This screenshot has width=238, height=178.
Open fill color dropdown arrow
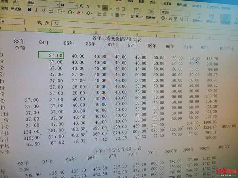pos(74,12)
